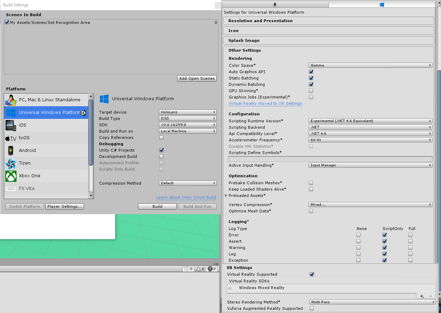Select the Android platform icon
Viewport: 441px width, 313px height.
(x=11, y=150)
